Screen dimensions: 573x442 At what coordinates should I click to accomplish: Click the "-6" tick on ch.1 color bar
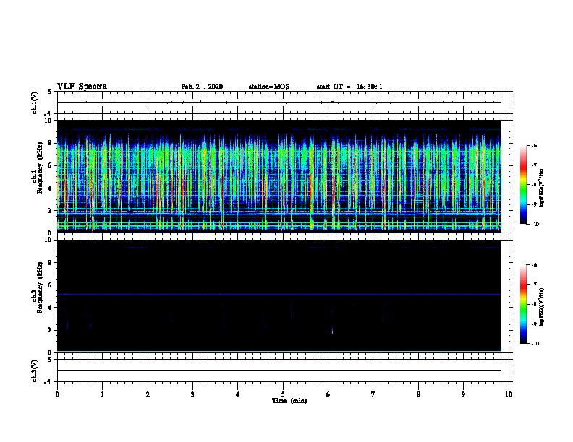pos(534,146)
